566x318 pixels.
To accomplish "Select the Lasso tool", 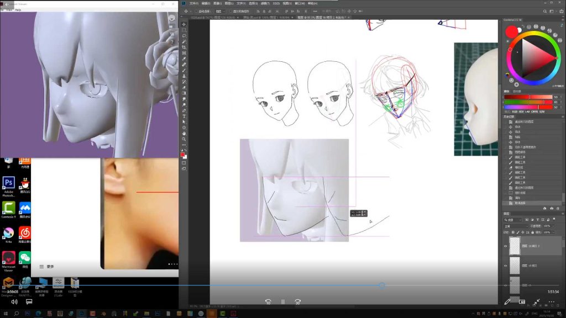I will 184,36.
